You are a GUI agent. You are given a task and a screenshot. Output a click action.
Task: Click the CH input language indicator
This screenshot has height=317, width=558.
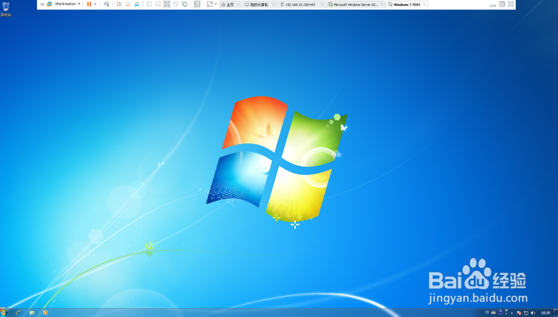point(487,312)
